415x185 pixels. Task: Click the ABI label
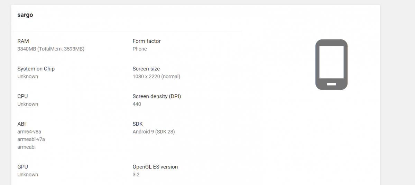(21, 124)
